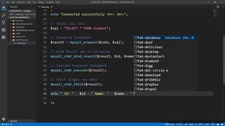
Task: Expand the GSWebDesignTutorial folder arrow
Action: coord(11,30)
